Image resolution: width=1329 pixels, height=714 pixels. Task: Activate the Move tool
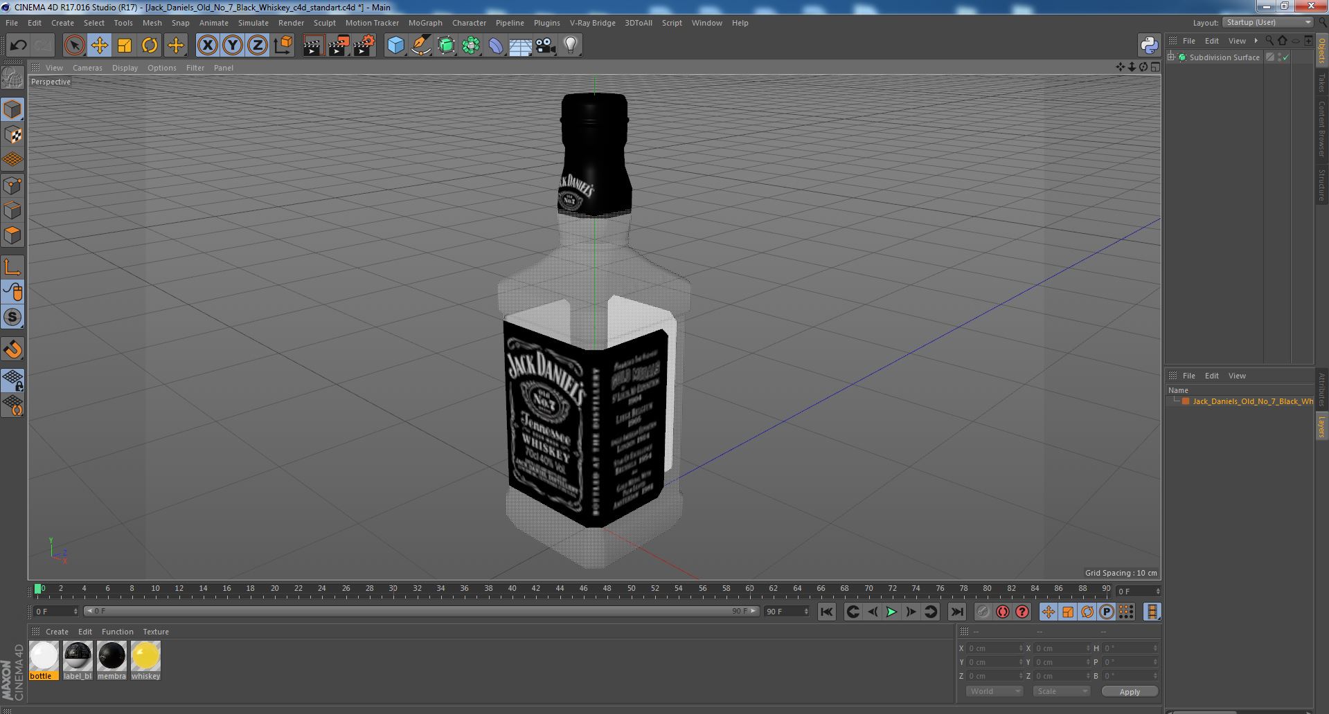100,46
